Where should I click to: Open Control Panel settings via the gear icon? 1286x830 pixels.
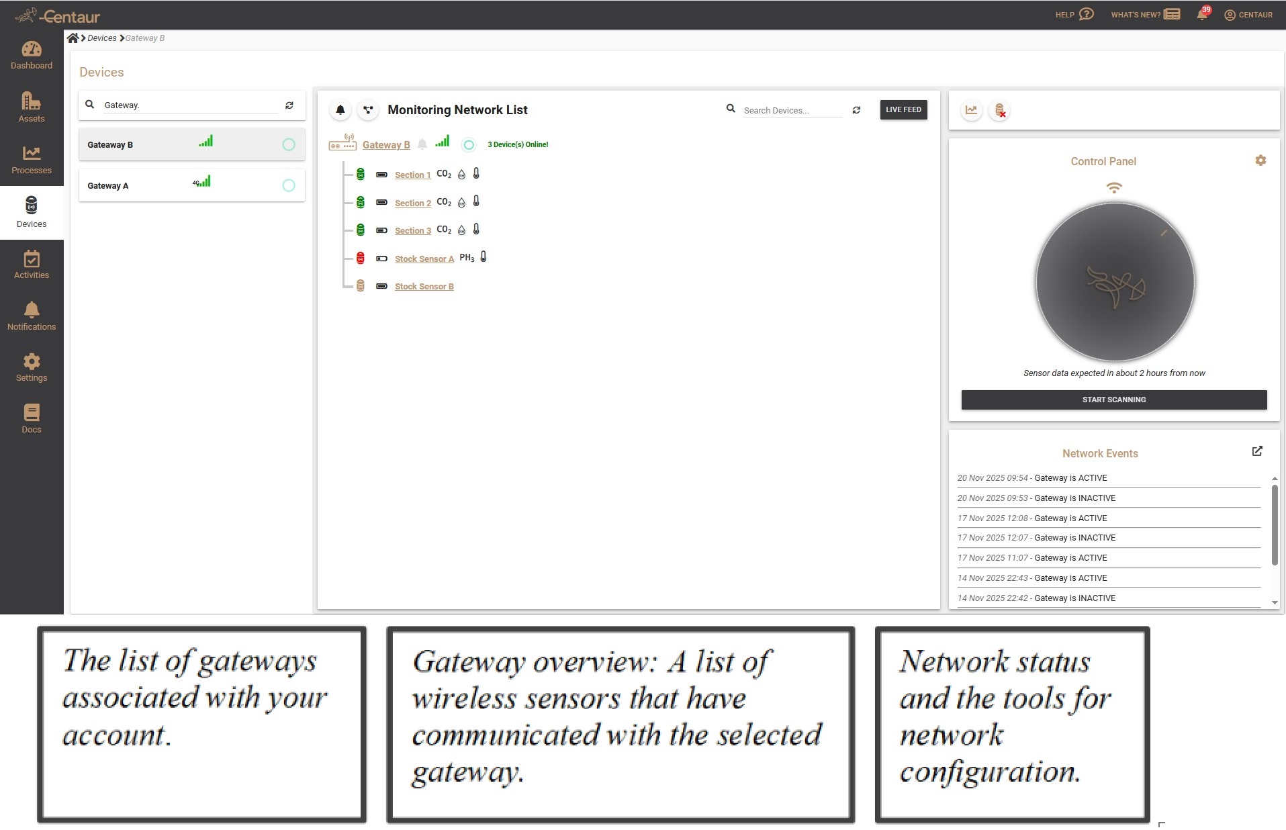click(x=1260, y=160)
